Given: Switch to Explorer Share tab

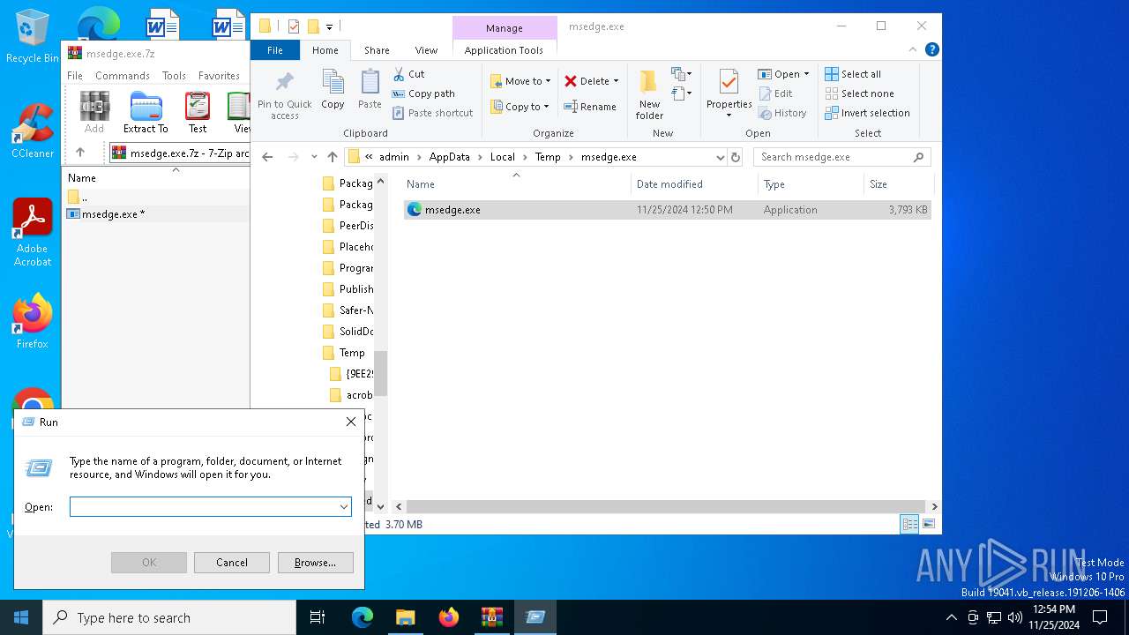Looking at the screenshot, I should (x=377, y=50).
